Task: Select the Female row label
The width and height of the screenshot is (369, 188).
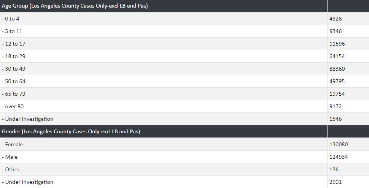Action: click(13, 144)
